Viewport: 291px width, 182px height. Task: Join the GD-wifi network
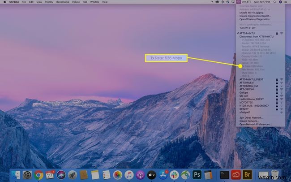click(x=261, y=96)
